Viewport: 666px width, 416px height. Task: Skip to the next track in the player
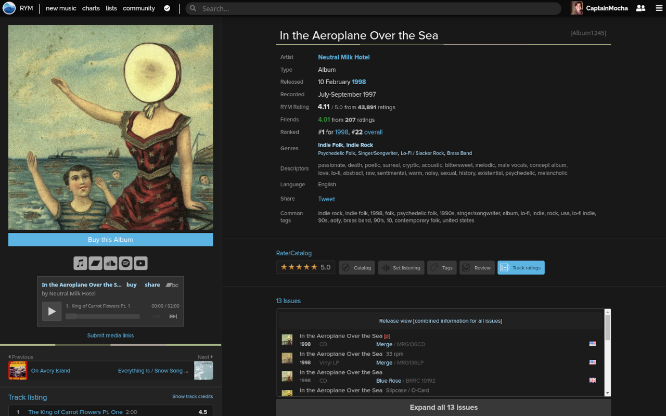point(173,316)
